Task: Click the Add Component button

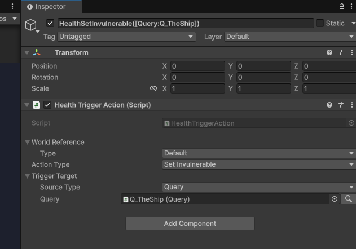Action: click(190, 224)
